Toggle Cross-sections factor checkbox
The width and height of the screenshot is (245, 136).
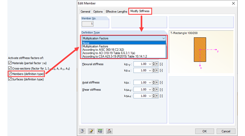[x=10, y=68]
